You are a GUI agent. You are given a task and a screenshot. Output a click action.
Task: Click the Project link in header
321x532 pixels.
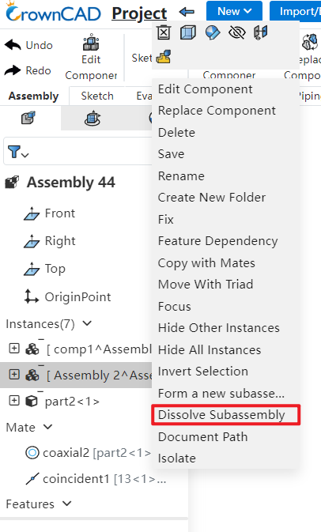pos(139,13)
